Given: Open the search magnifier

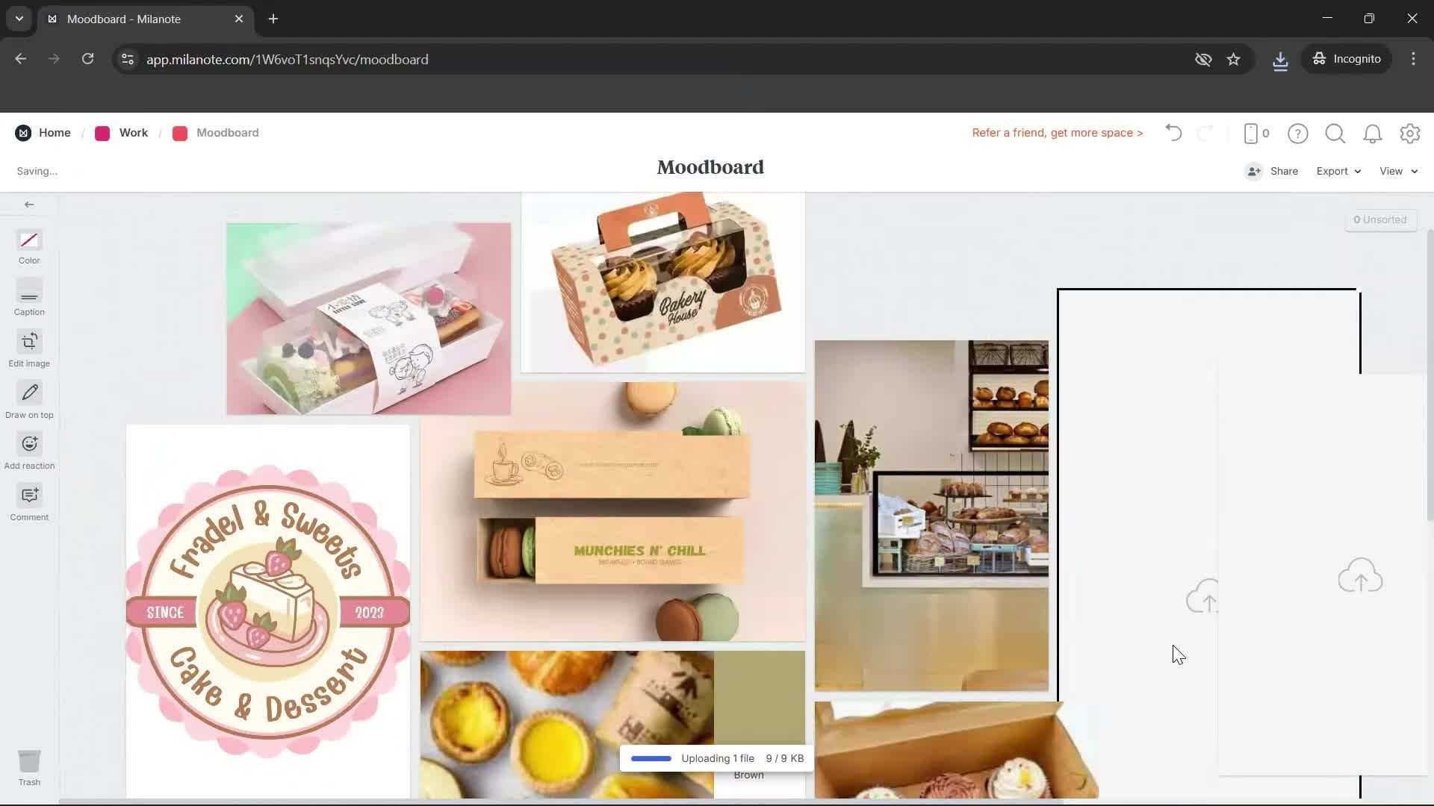Looking at the screenshot, I should [x=1335, y=134].
